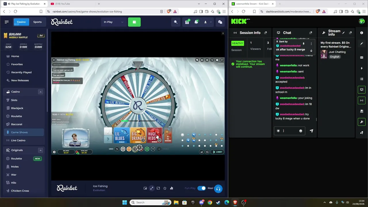The height and width of the screenshot is (207, 368).
Task: Pop out the Stream info panel in Kick
Action: point(350,33)
